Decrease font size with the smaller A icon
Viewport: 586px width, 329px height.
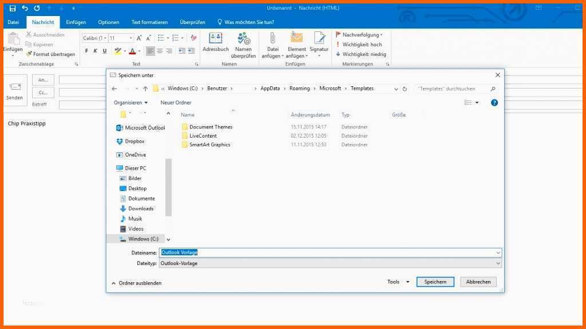click(x=148, y=38)
